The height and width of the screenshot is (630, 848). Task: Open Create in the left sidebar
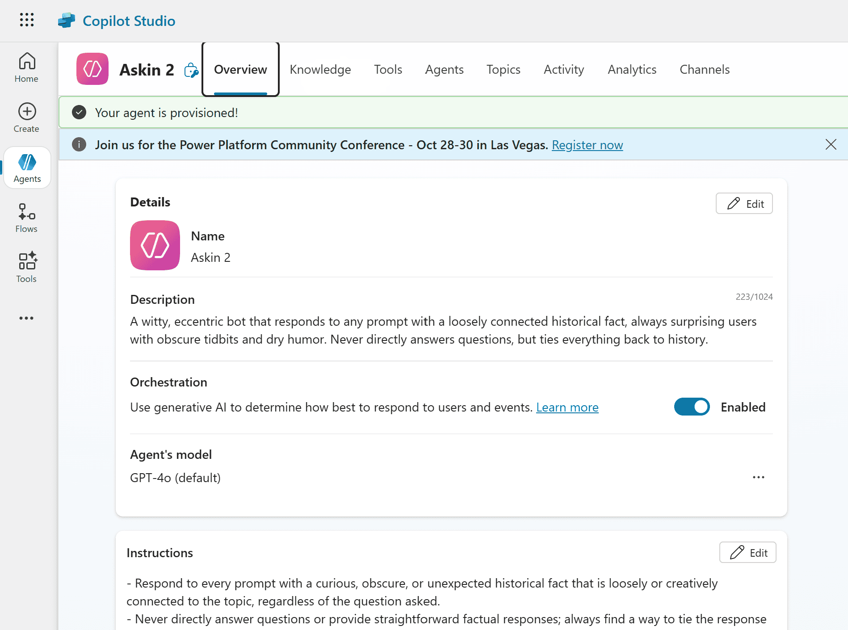(x=26, y=118)
